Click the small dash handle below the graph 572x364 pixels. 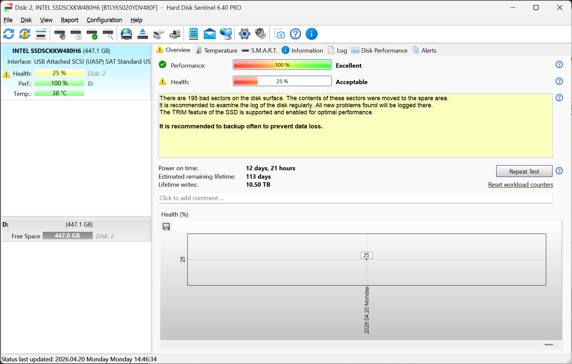tap(549, 345)
